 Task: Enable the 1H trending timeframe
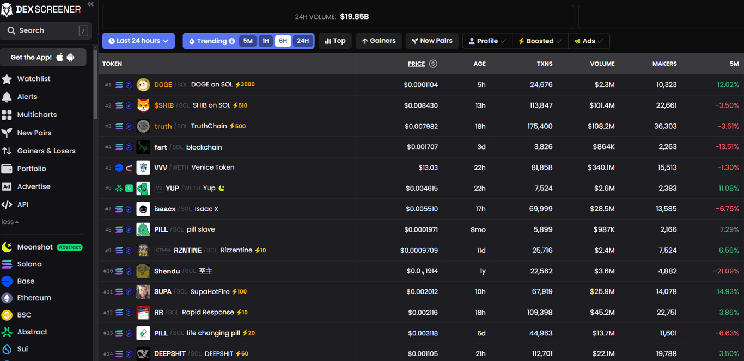point(265,41)
